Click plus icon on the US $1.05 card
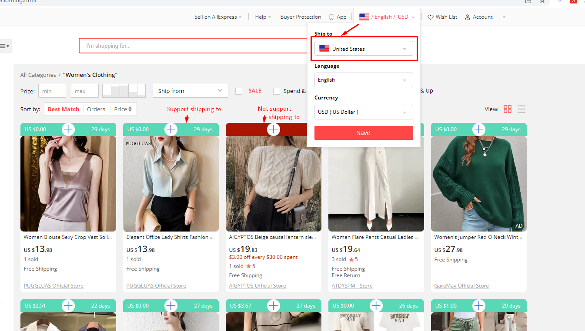The width and height of the screenshot is (585, 331). (479, 305)
